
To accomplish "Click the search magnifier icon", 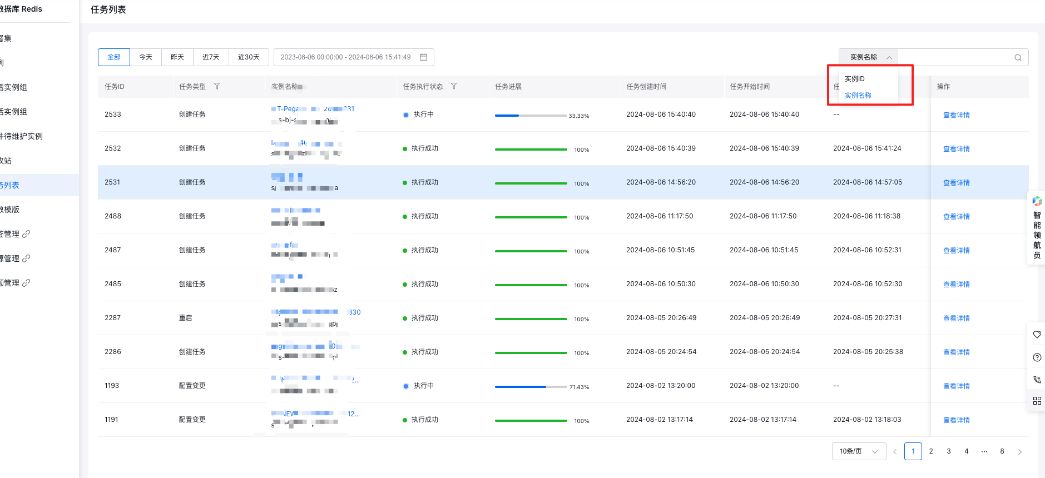I will coord(1018,57).
